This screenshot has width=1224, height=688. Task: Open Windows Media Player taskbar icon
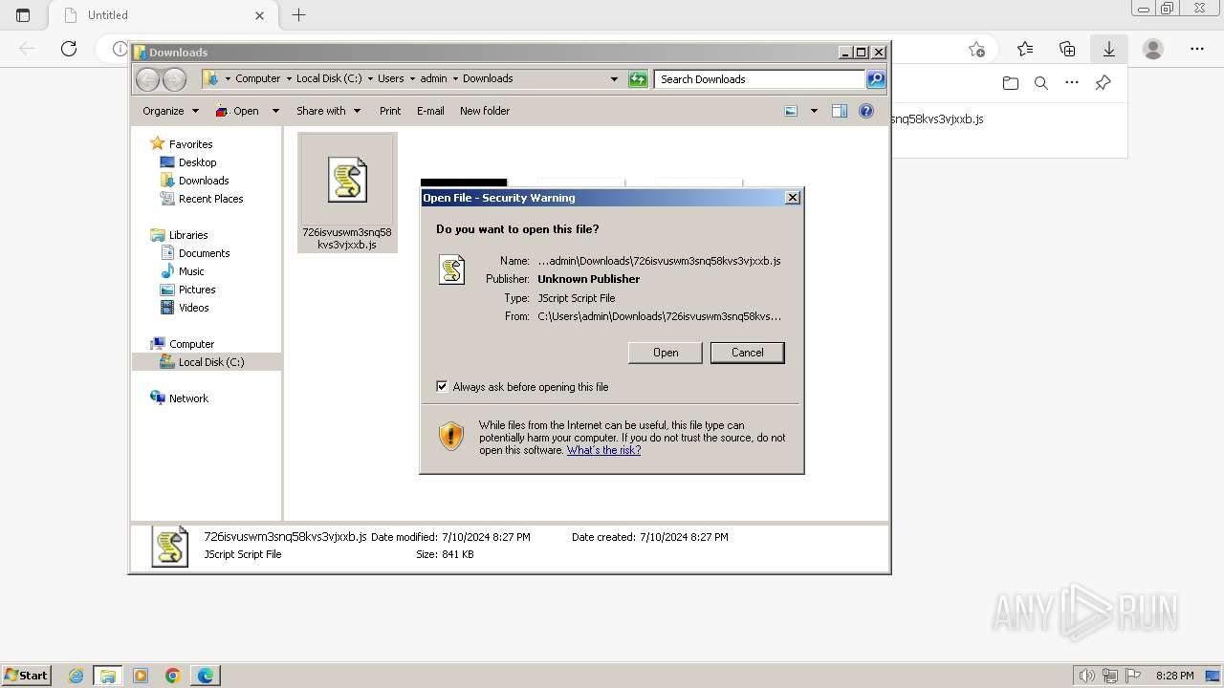pos(141,676)
